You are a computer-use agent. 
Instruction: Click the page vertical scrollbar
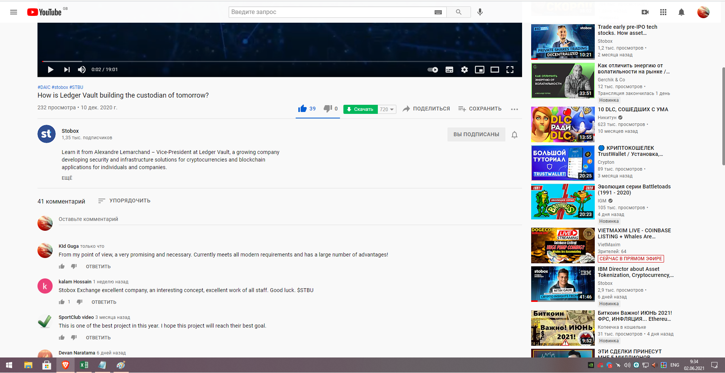click(723, 116)
